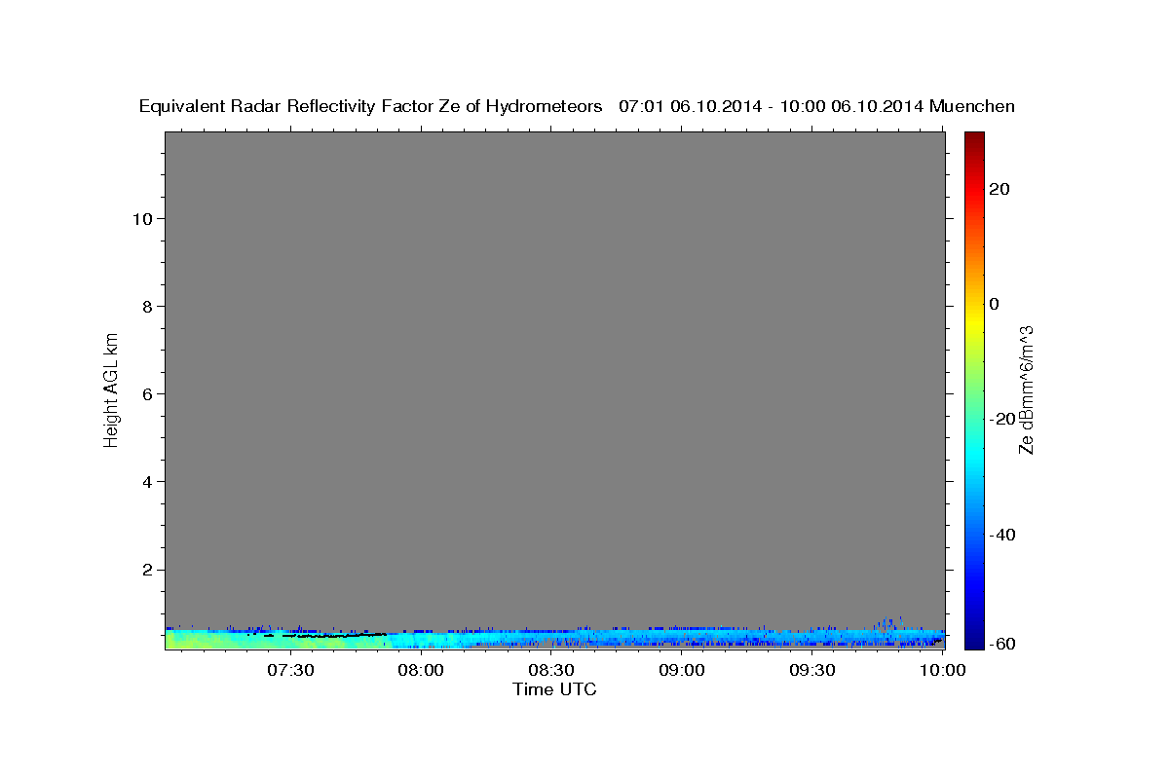Click the 'Height AGL km' axis label

click(111, 389)
